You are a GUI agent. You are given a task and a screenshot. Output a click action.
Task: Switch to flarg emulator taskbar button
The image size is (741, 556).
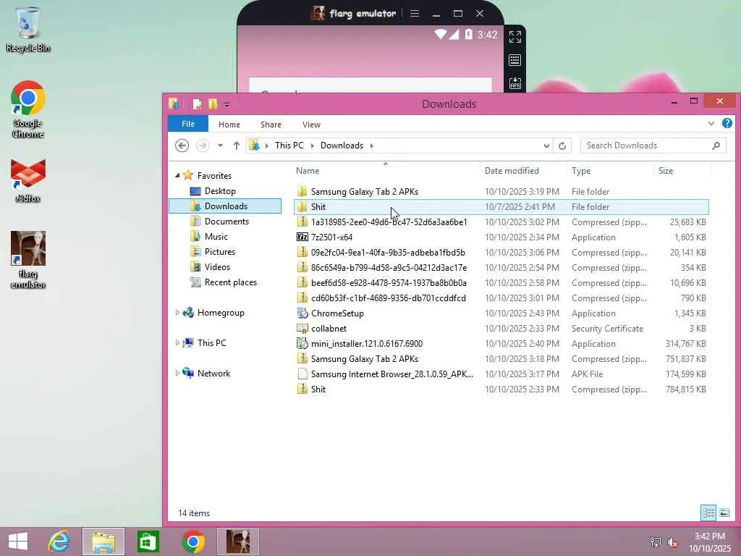tap(237, 542)
